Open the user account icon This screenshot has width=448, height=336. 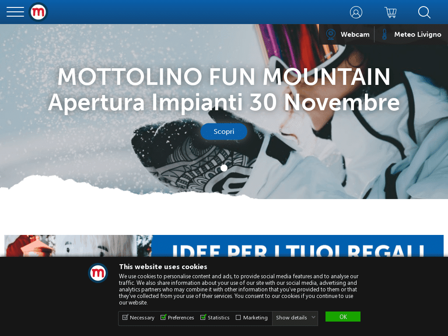tap(356, 12)
